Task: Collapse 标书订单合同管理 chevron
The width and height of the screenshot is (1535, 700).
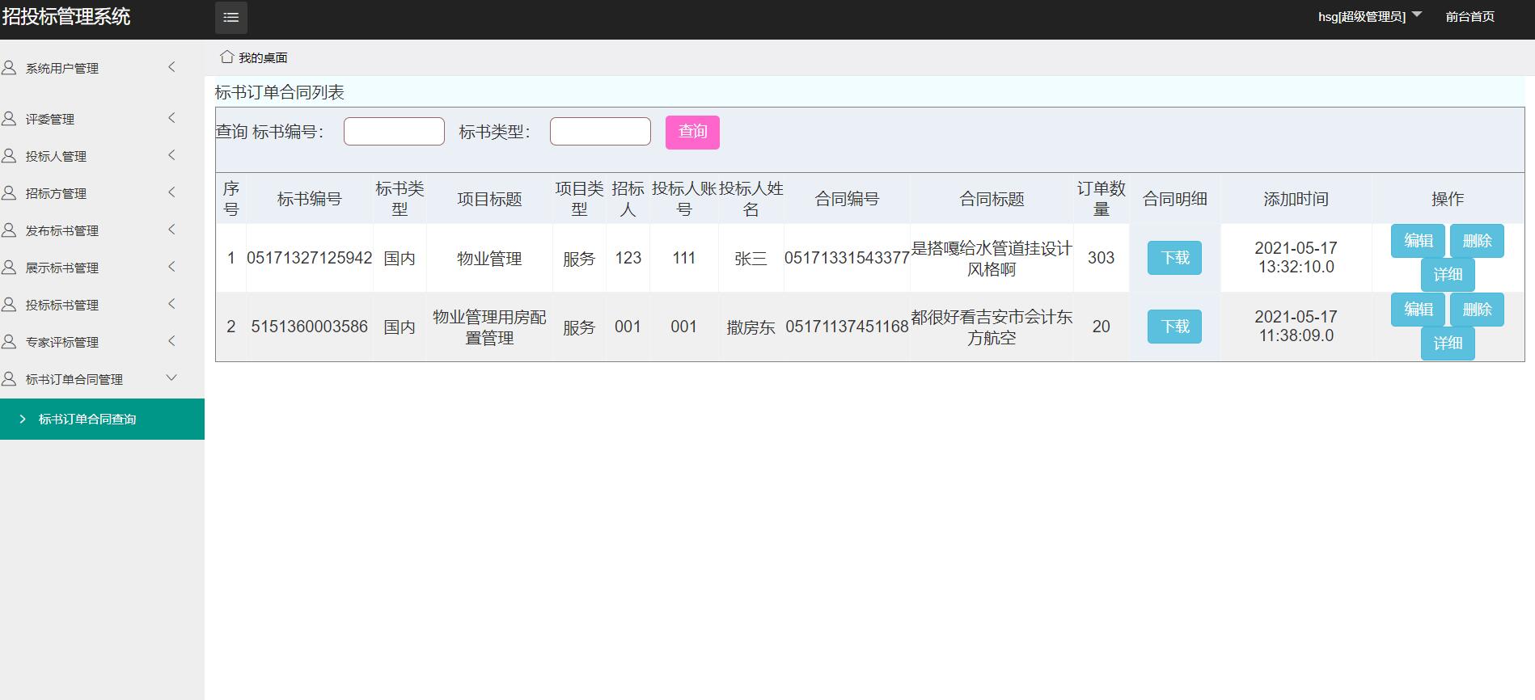Action: pos(171,378)
